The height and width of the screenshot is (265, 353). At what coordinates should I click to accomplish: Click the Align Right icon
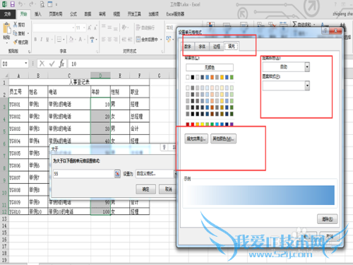115,40
